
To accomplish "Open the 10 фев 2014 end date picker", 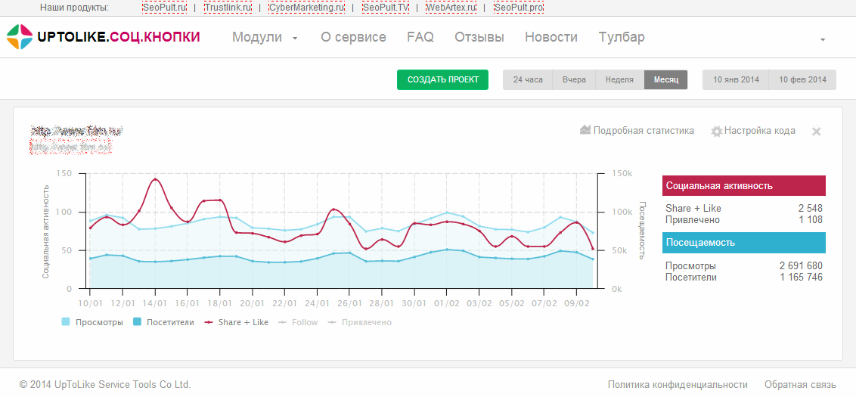I will point(802,79).
